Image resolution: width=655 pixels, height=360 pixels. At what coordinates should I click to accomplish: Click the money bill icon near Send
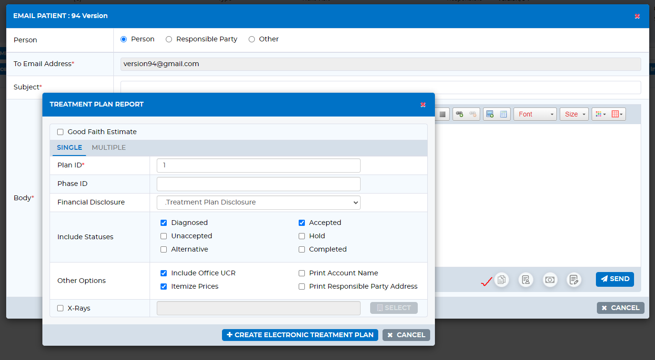[550, 280]
